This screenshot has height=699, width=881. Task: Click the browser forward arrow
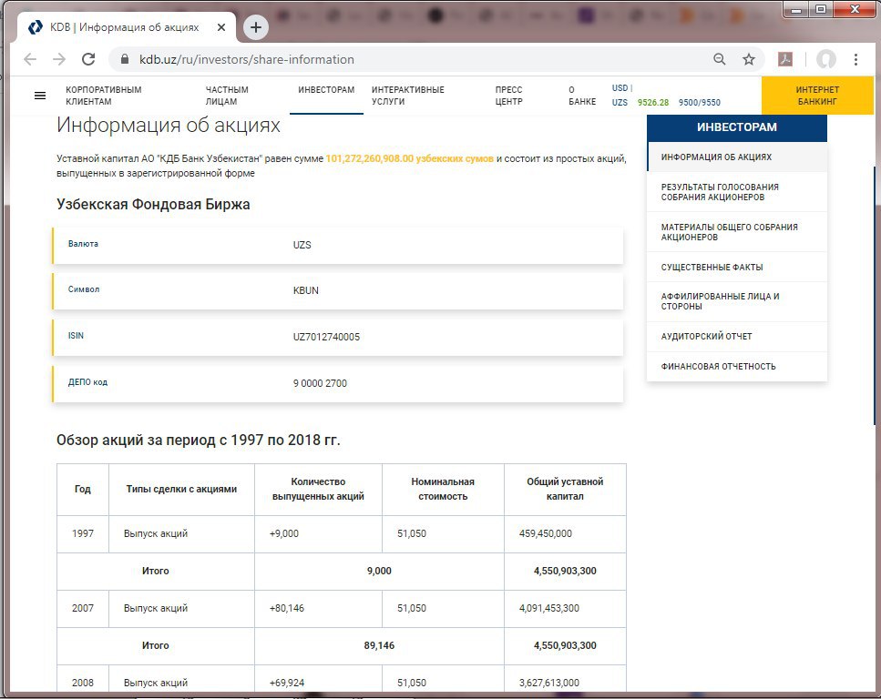coord(59,59)
